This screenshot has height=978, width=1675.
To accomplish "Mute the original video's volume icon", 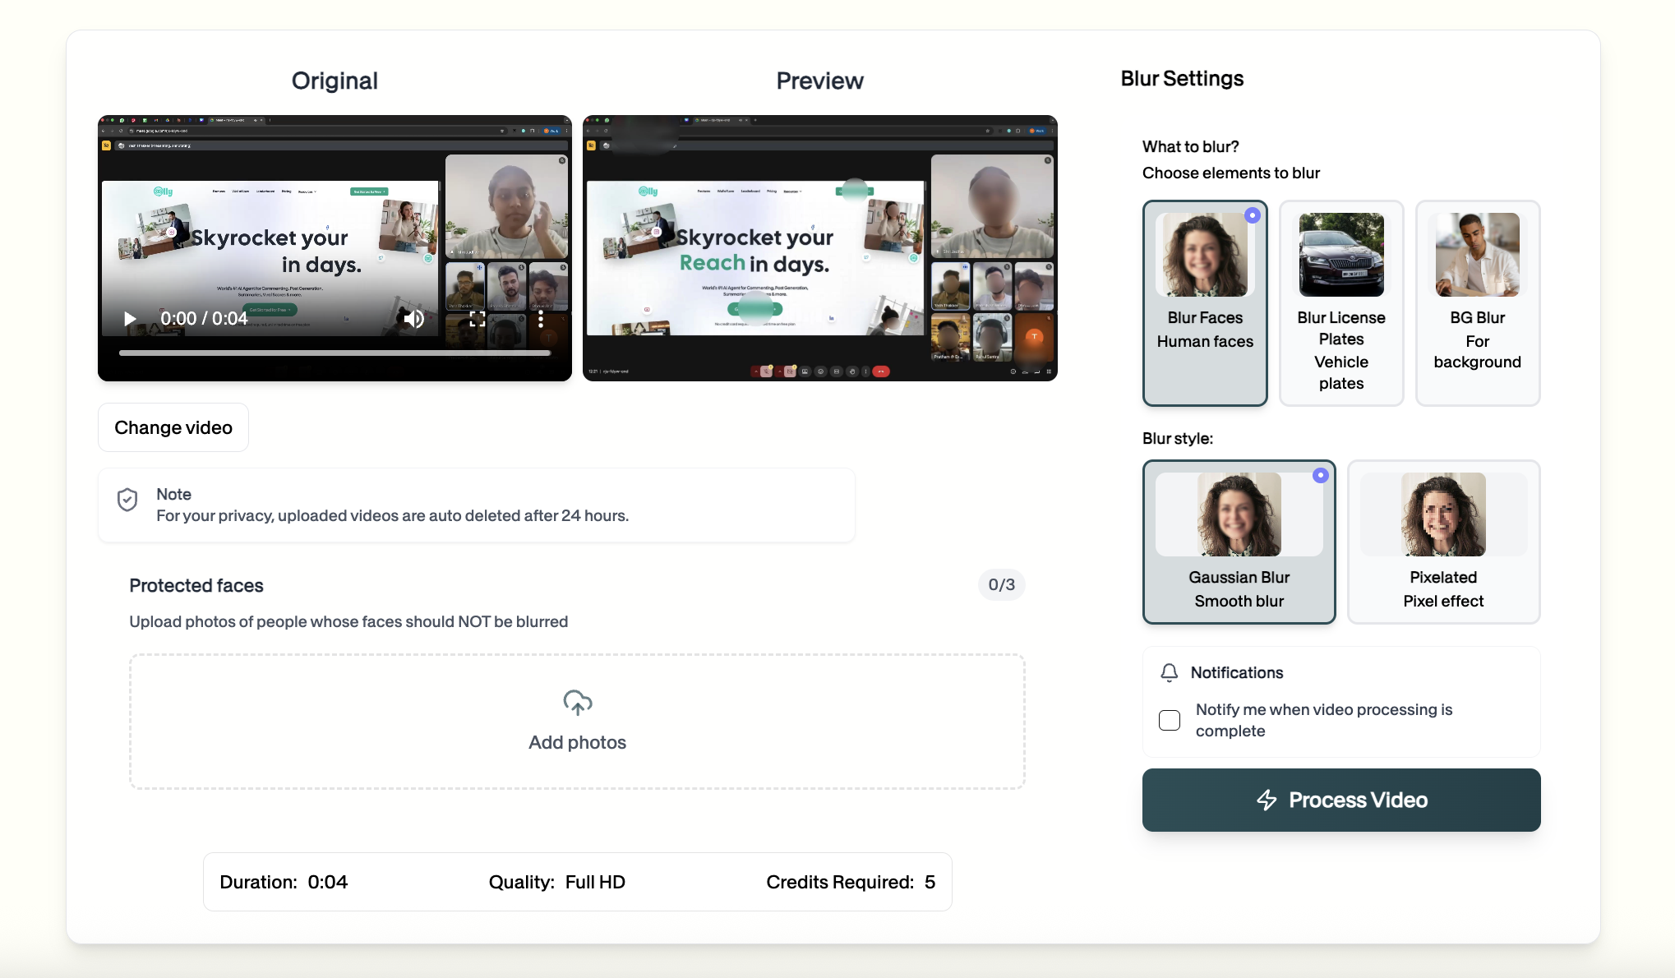I will pos(414,319).
